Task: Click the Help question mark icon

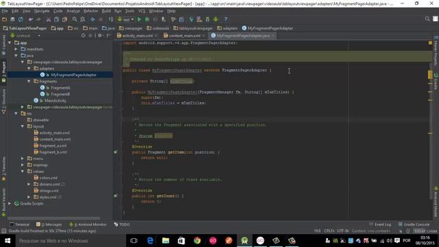Action: [x=226, y=19]
